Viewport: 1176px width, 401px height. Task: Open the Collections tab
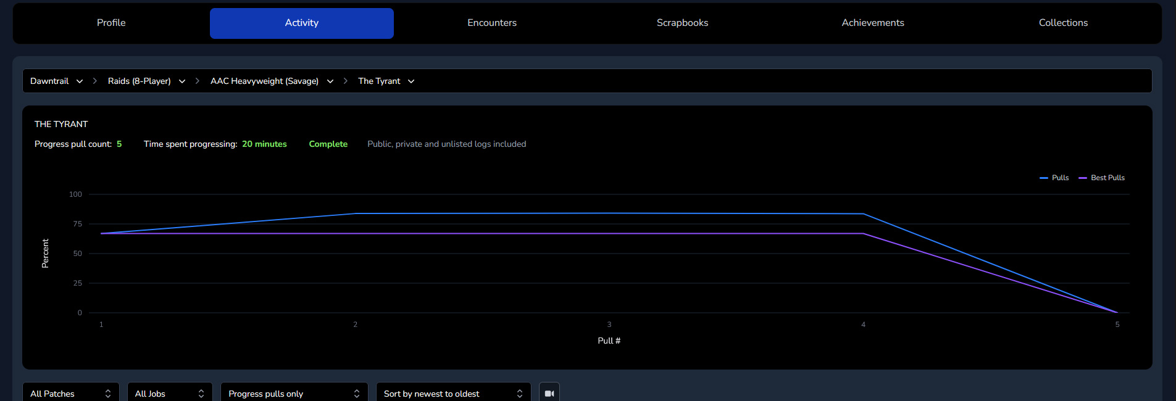pos(1063,23)
